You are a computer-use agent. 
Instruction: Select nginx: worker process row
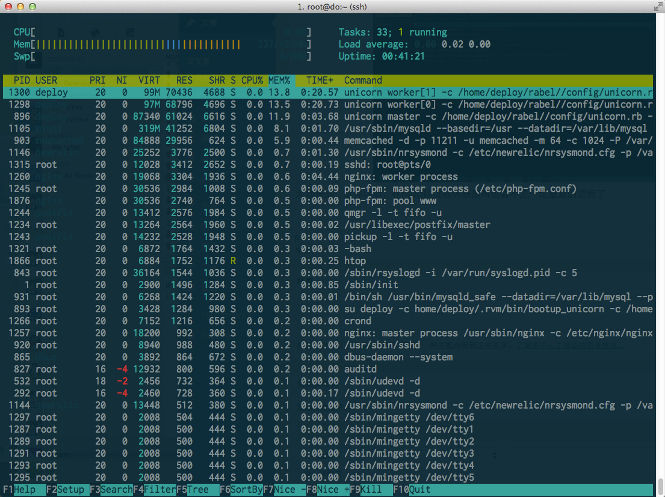click(x=328, y=176)
